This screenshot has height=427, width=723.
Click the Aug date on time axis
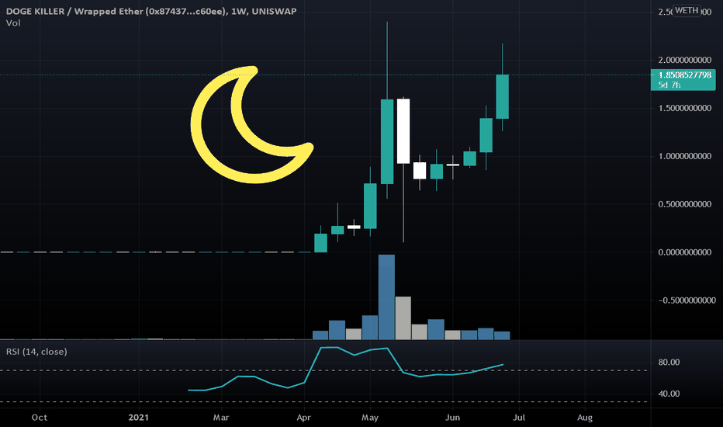[x=585, y=418]
